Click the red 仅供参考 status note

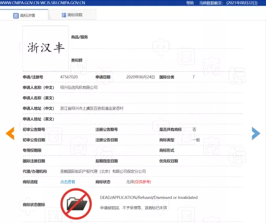pos(142,182)
